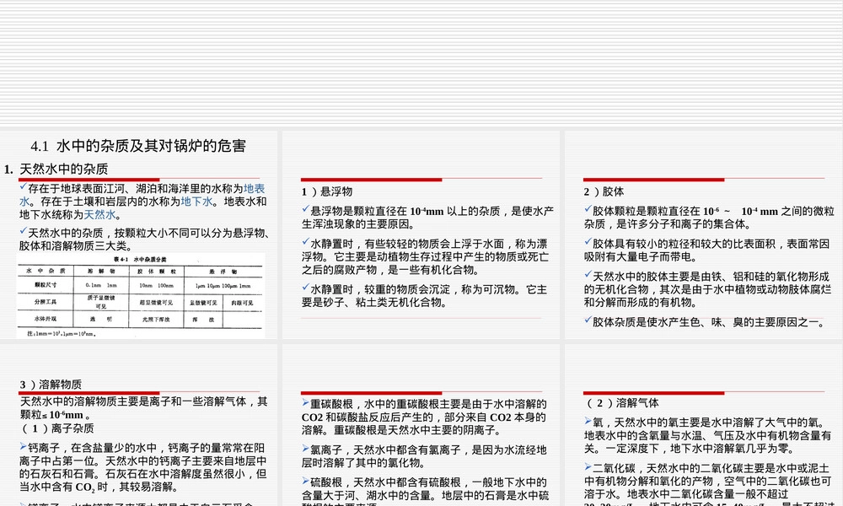Click the title 4.1 水中的杂质及其对锅炉的危害
This screenshot has width=843, height=506.
[138, 146]
